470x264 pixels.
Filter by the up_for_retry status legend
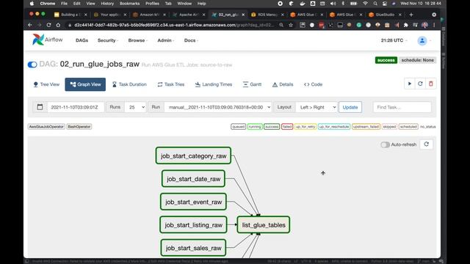305,127
